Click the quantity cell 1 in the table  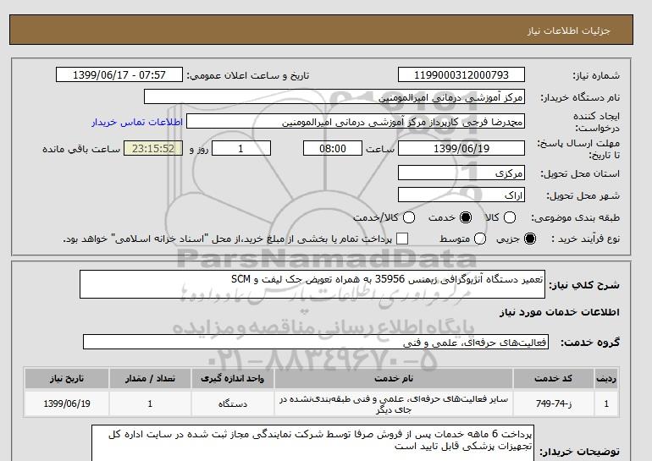[x=150, y=403]
